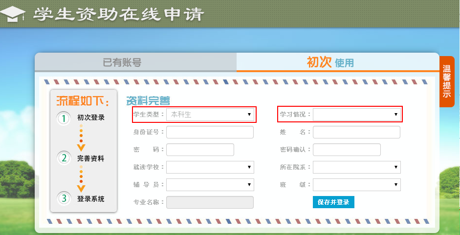
Task: Select the 初次使用 tab
Action: pyautogui.click(x=330, y=62)
